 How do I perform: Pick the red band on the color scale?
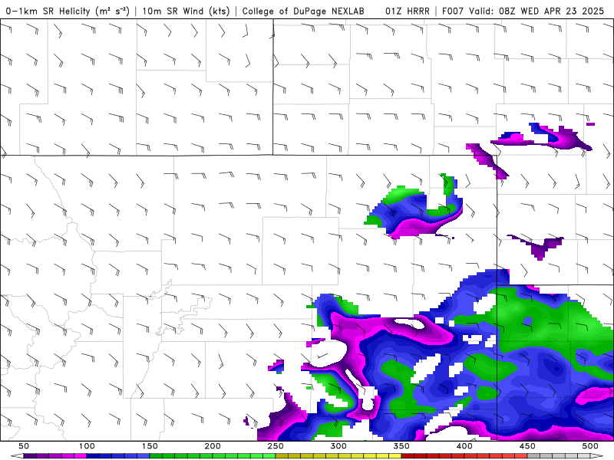coord(464,456)
